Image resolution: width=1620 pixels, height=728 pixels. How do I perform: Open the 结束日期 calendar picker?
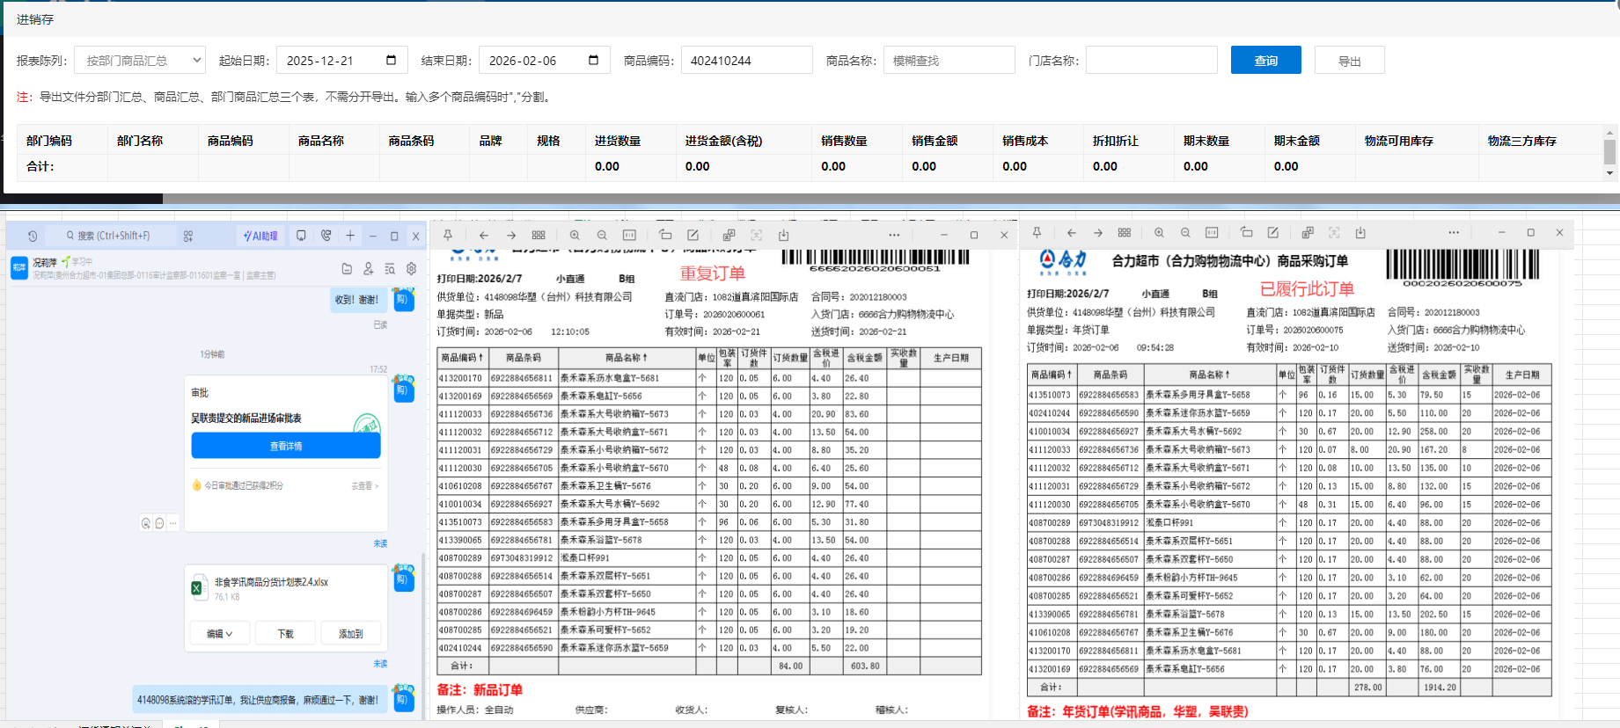click(593, 61)
